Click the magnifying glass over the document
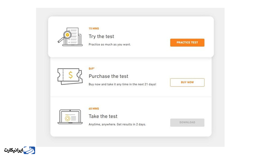This screenshot has width=260, height=155. click(x=64, y=36)
